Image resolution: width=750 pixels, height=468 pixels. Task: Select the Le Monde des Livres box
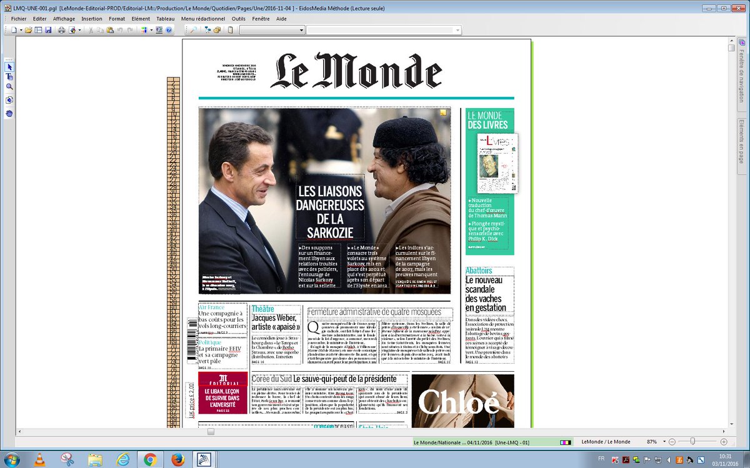(490, 181)
